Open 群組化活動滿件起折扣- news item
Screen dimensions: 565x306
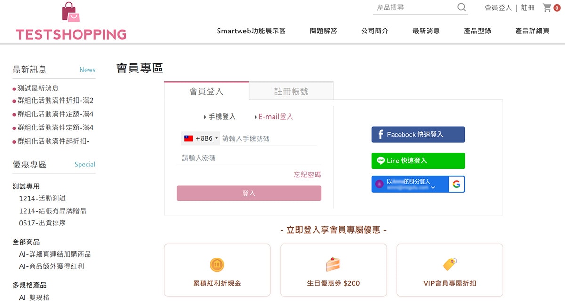point(53,141)
